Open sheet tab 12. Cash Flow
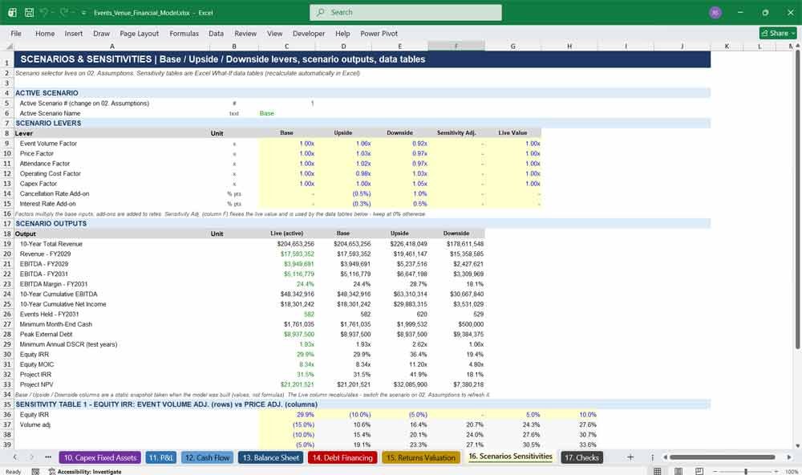This screenshot has width=802, height=475. [207, 457]
